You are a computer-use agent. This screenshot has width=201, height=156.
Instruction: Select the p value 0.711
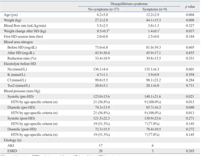[190, 86]
